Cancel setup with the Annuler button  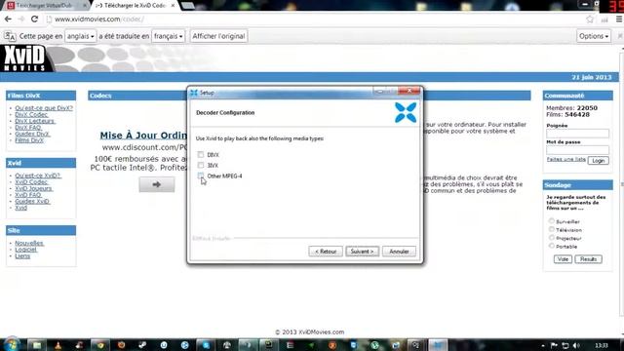[x=399, y=252]
